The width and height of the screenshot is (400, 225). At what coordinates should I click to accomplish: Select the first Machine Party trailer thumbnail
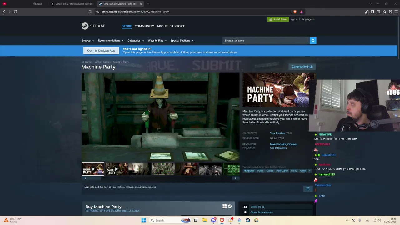(93, 169)
